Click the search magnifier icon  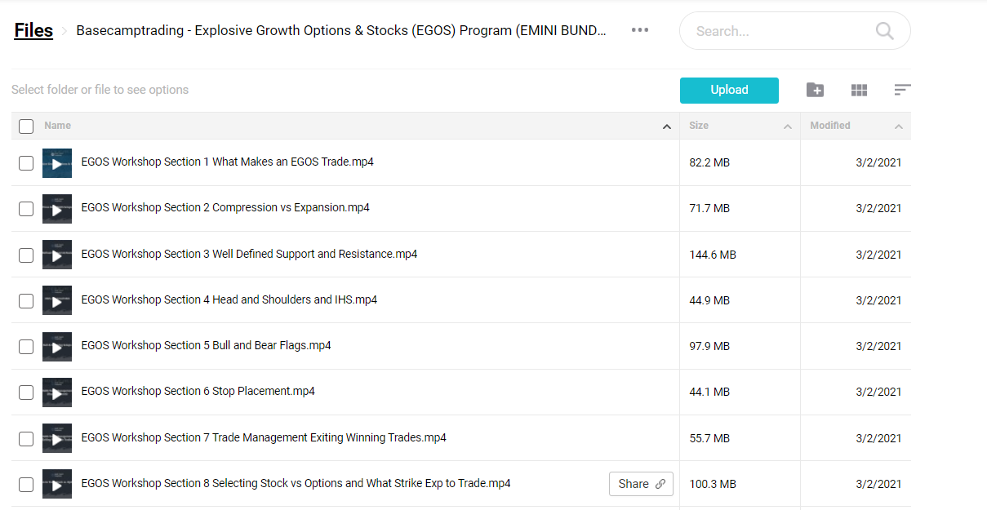pyautogui.click(x=884, y=31)
